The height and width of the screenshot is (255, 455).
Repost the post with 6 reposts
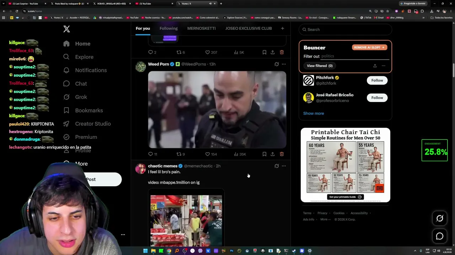[181, 52]
